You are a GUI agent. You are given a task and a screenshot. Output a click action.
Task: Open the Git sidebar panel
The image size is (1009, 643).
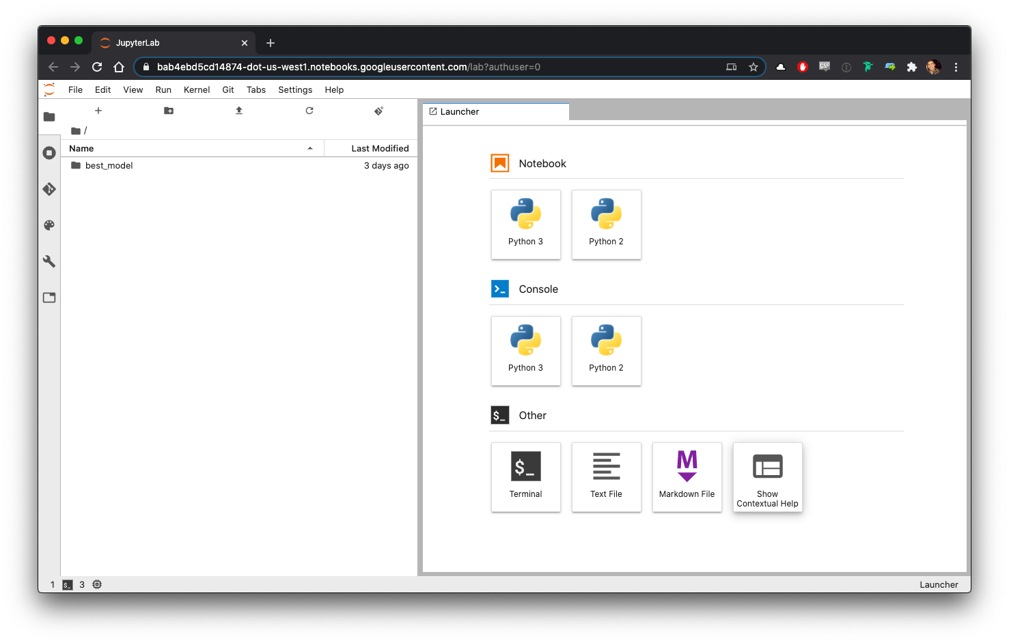pos(49,189)
